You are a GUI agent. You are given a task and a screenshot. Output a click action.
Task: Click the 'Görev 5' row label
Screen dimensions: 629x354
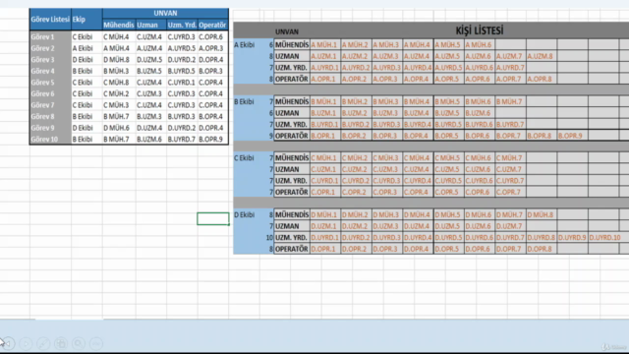pyautogui.click(x=50, y=83)
